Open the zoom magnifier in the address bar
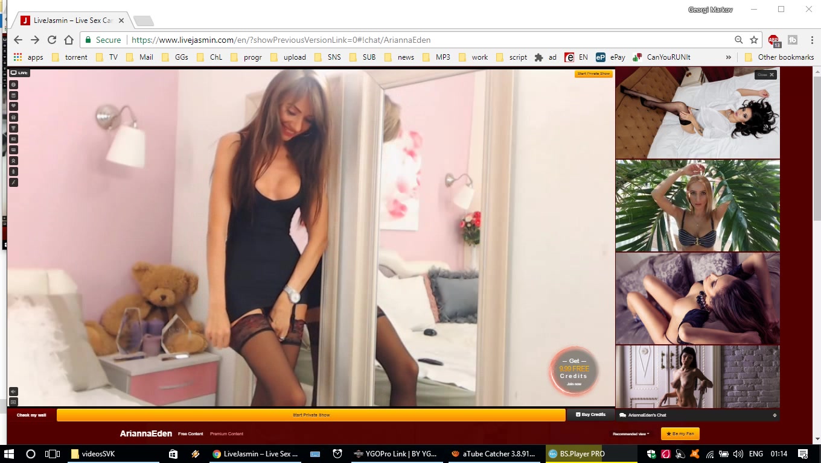 pos(738,40)
